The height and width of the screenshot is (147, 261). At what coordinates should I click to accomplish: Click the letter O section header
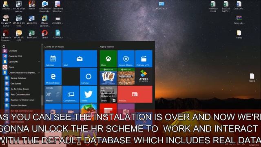(x=4, y=47)
